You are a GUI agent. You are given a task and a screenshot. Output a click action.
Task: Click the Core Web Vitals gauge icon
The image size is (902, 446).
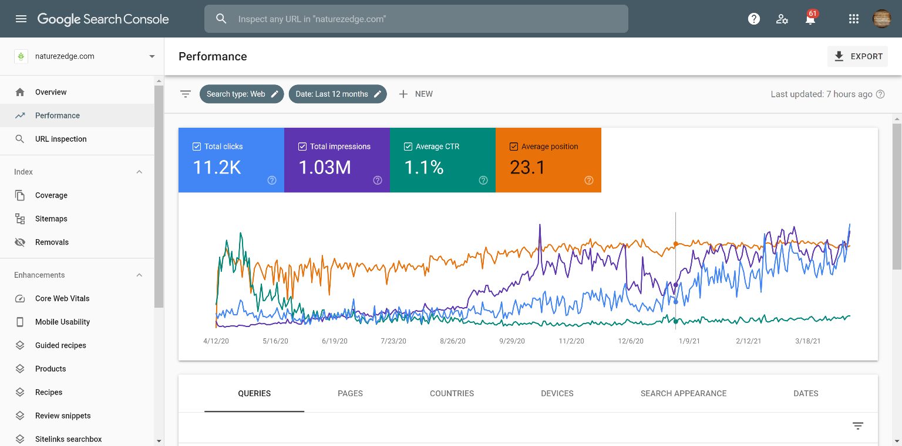pos(20,298)
